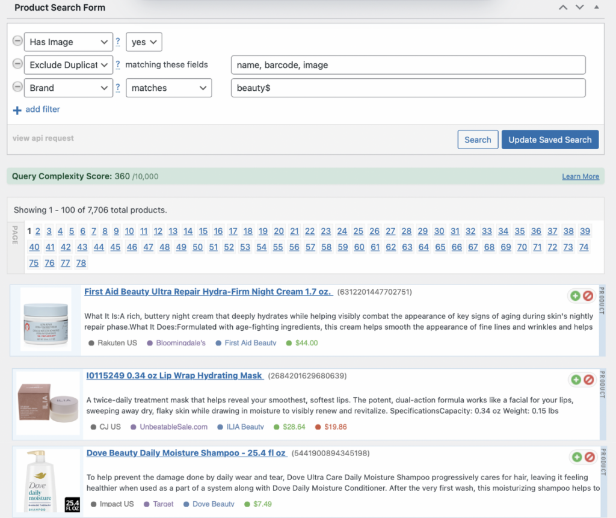Edit the beauty$ brand value field
Viewport: 616px width, 518px height.
[408, 88]
